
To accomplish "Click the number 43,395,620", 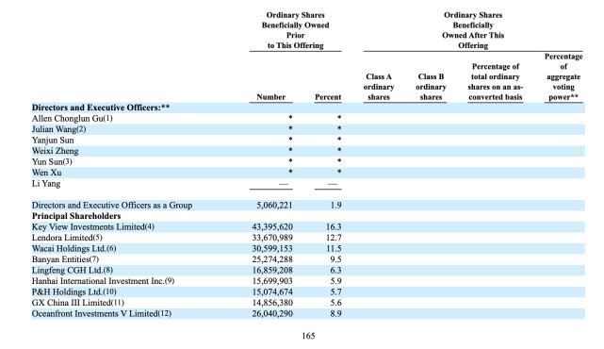I will (272, 226).
